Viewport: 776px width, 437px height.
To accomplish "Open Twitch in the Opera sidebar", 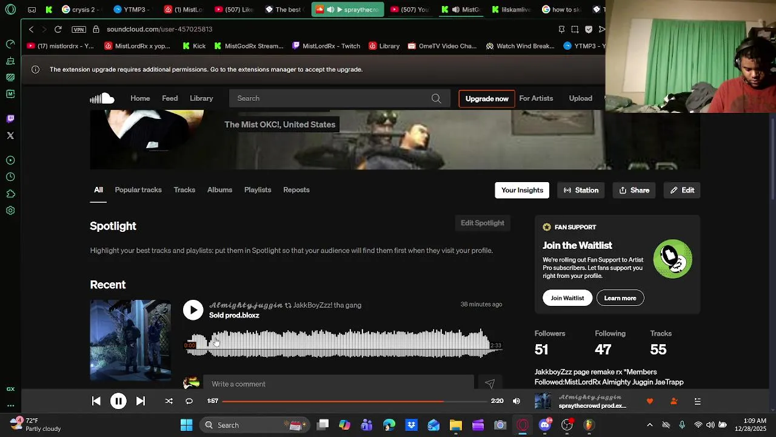I will (x=10, y=118).
